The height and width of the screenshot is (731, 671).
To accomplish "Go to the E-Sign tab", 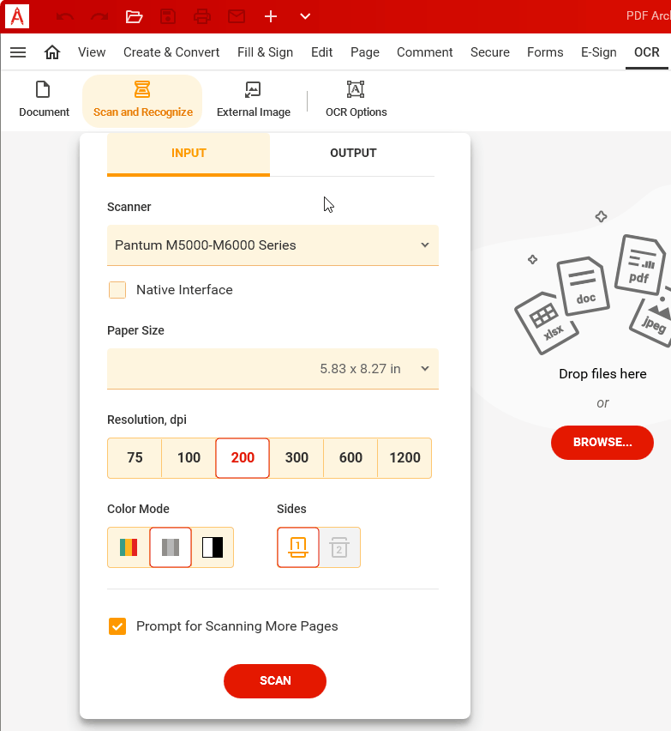I will [599, 52].
